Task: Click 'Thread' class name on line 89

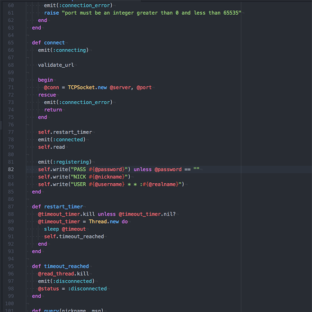Action: [98, 222]
